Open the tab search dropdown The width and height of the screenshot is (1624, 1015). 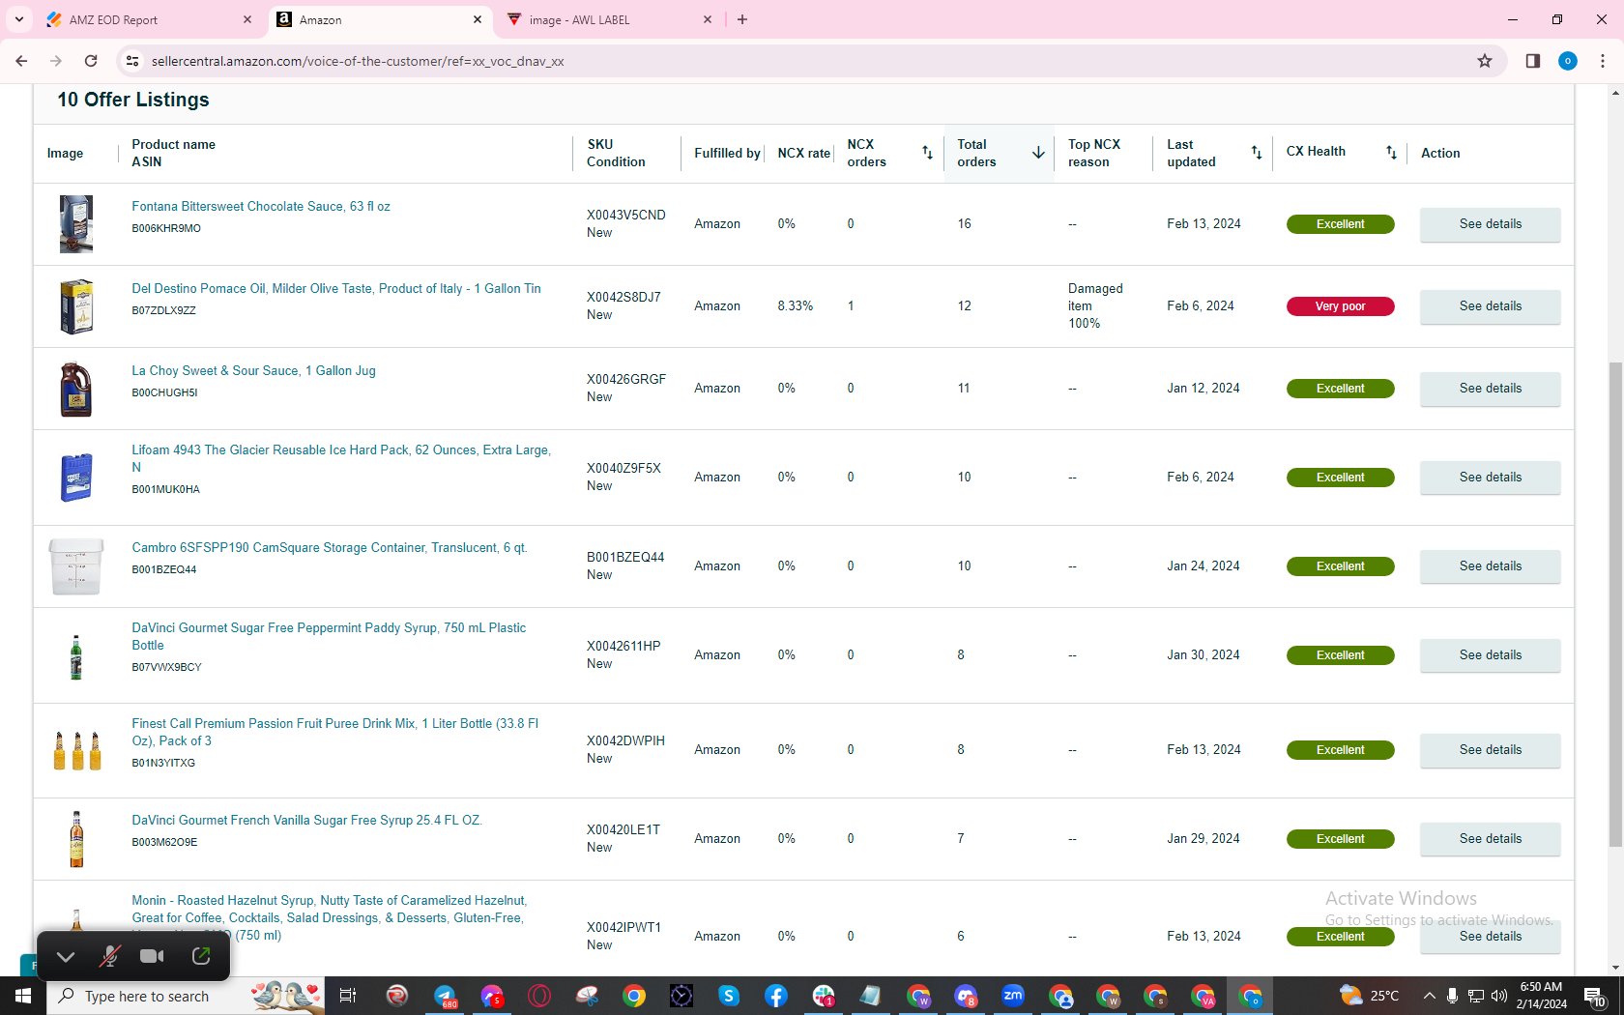(19, 19)
